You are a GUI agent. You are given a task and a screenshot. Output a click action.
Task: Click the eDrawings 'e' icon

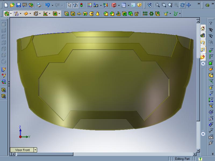[x=207, y=5]
